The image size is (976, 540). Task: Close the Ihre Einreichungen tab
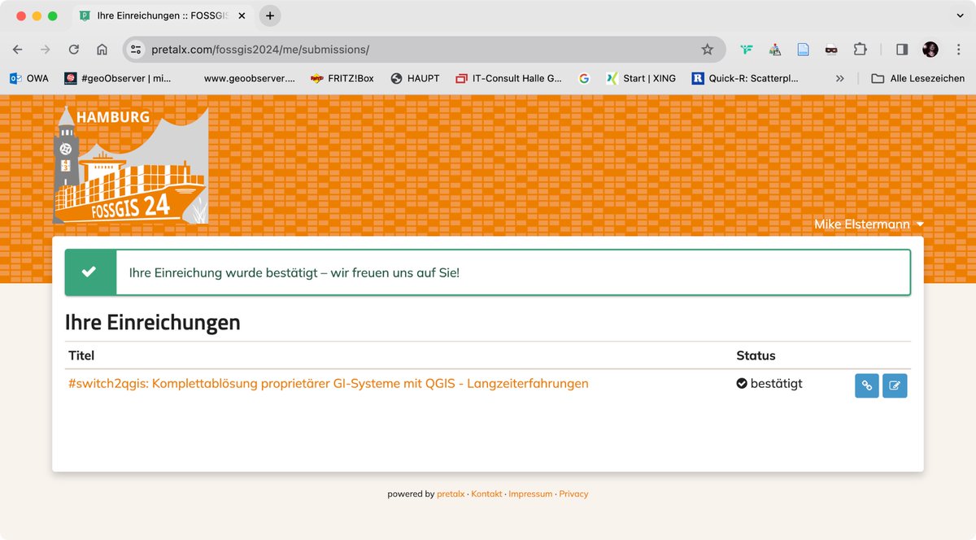click(242, 15)
